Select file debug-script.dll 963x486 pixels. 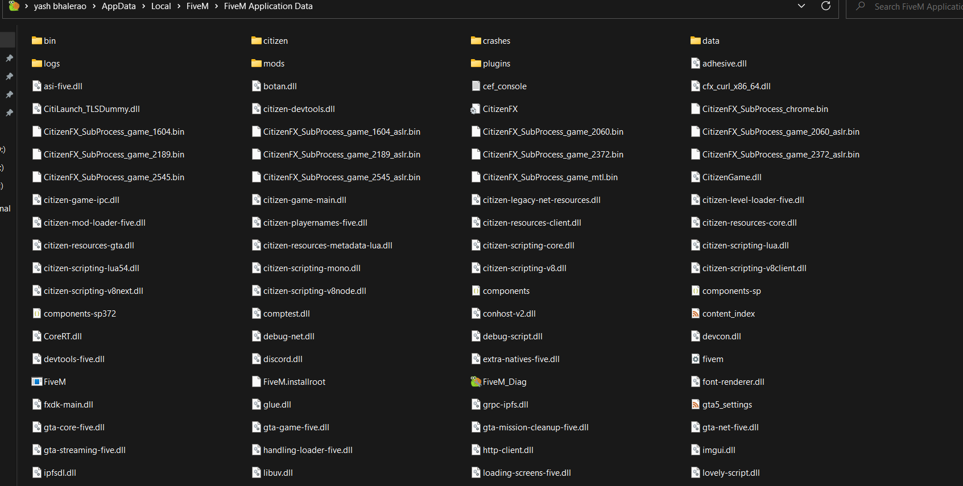click(507, 336)
